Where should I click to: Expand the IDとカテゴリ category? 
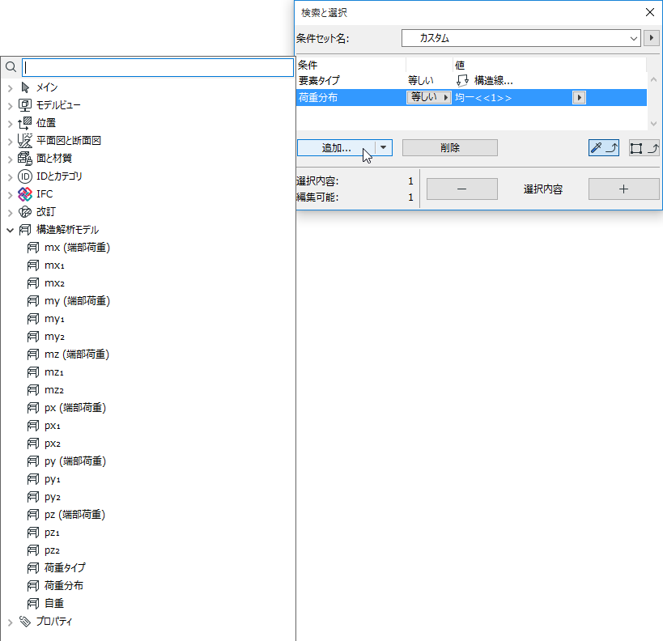point(11,177)
